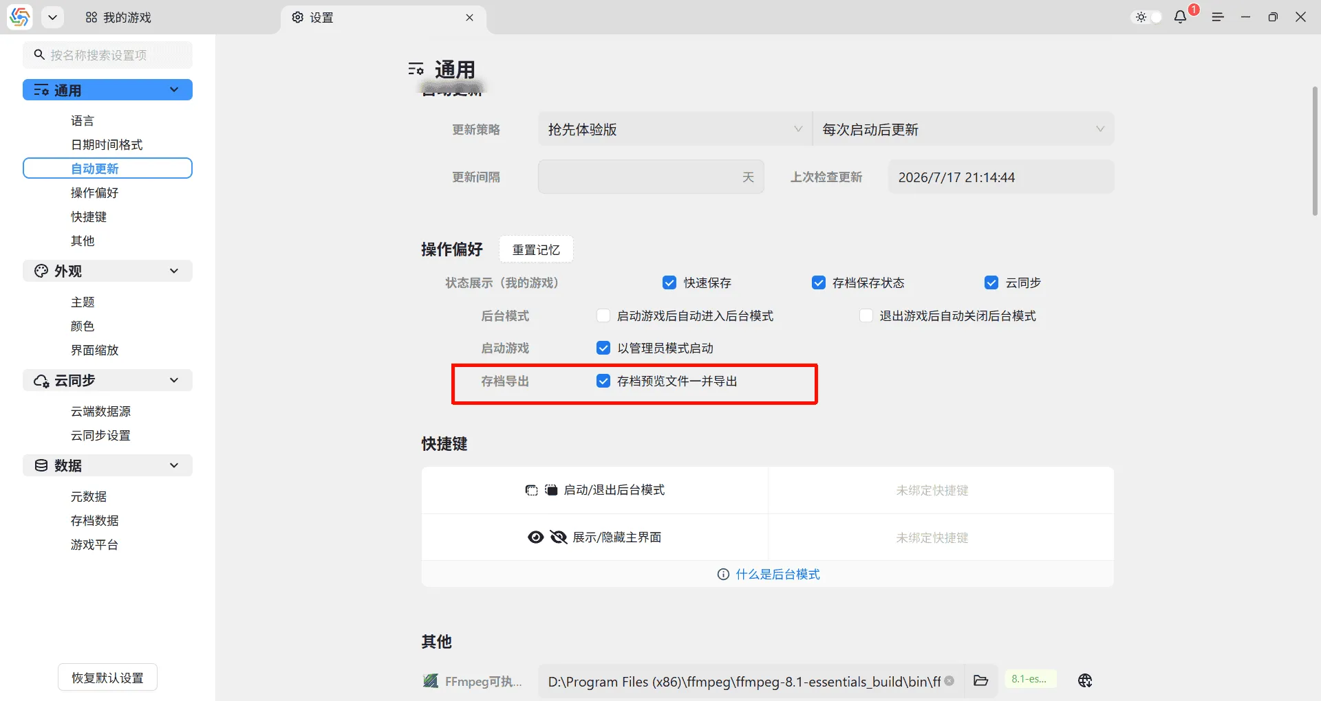Viewport: 1321px width, 701px height.
Task: Click the 云同步 cloud icon
Action: coord(41,380)
